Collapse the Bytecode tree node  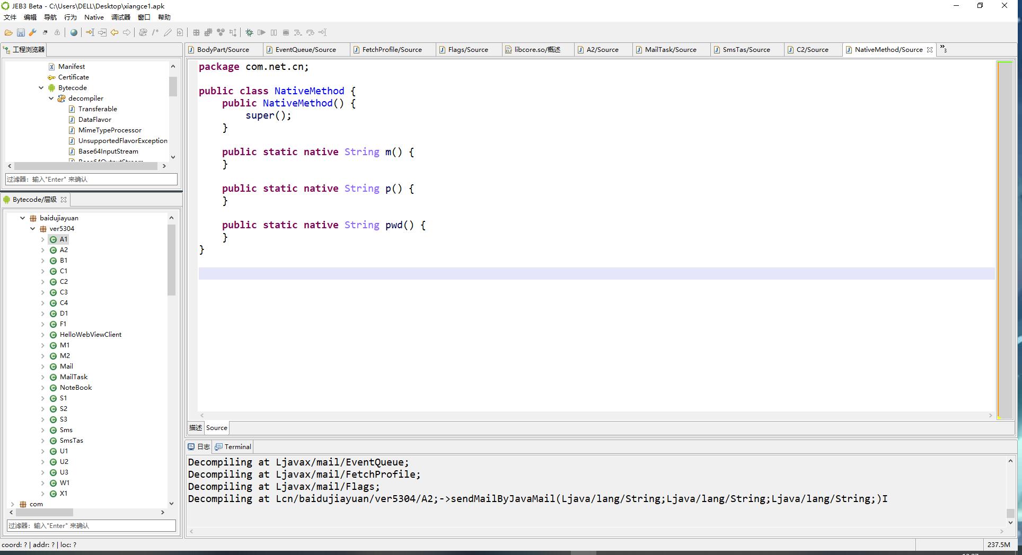click(41, 88)
